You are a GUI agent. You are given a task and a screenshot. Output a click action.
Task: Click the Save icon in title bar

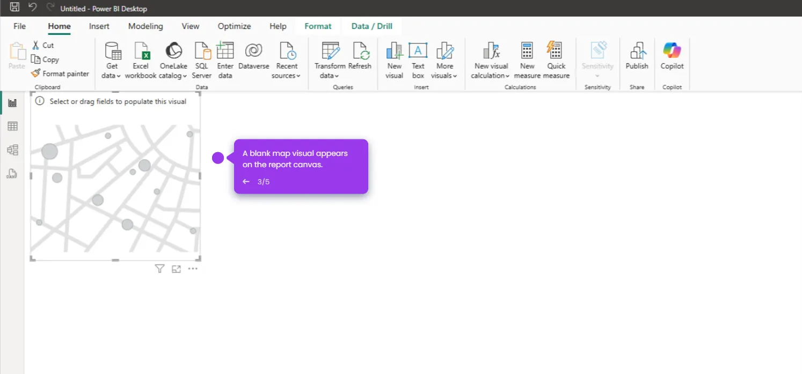coord(15,8)
